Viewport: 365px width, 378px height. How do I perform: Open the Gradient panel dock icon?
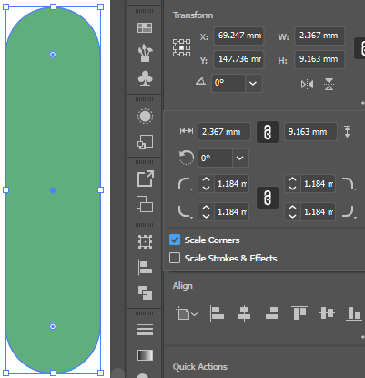pyautogui.click(x=145, y=355)
